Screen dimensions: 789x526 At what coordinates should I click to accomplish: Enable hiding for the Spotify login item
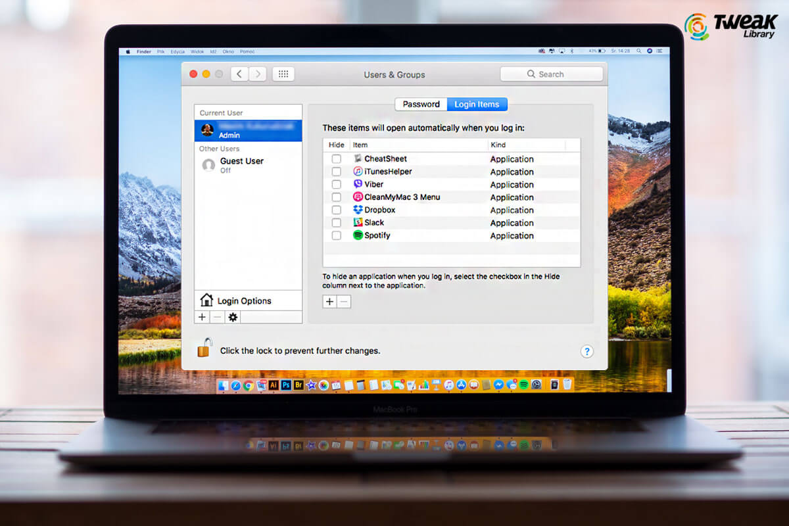[336, 235]
